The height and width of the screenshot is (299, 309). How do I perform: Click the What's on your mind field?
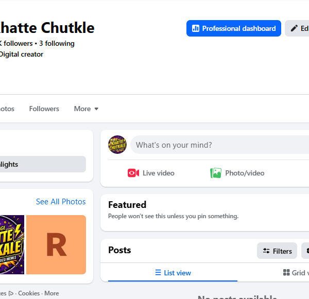tap(219, 145)
